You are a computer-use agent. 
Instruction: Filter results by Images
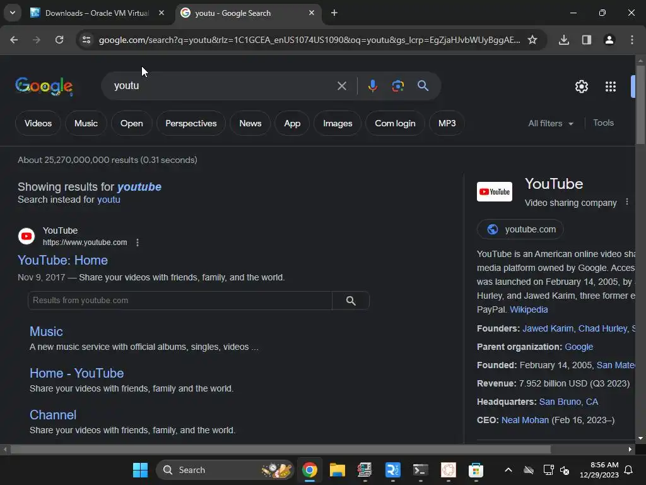tap(338, 123)
